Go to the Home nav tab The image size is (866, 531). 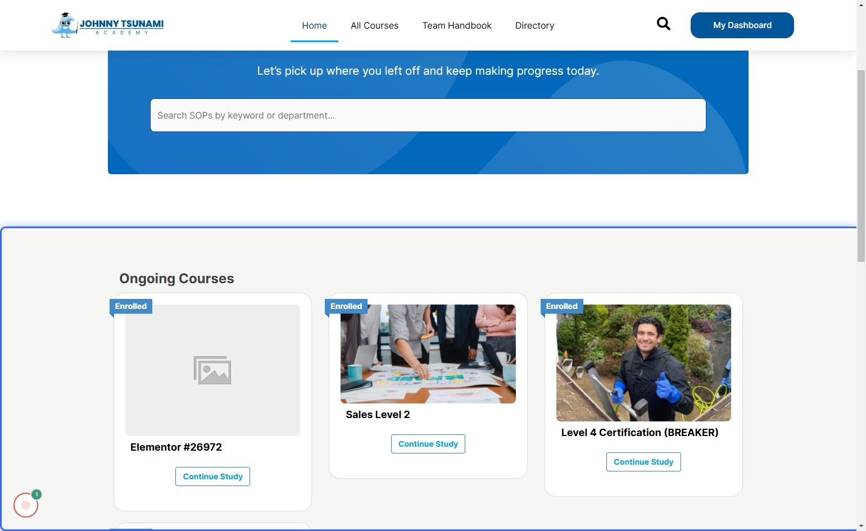point(314,26)
